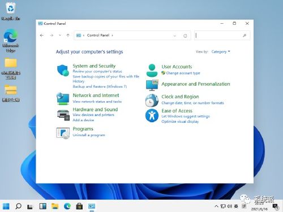This screenshot has width=283, height=212.
Task: Open Ease of Access icon
Action: pos(152,115)
